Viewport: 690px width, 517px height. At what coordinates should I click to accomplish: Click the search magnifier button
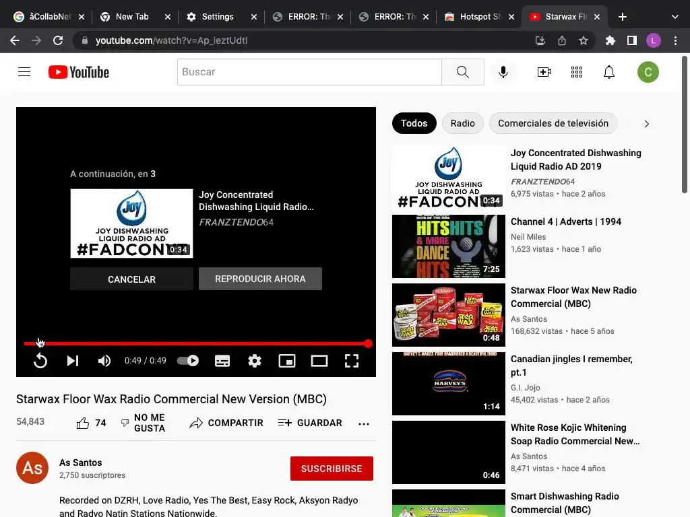(462, 71)
